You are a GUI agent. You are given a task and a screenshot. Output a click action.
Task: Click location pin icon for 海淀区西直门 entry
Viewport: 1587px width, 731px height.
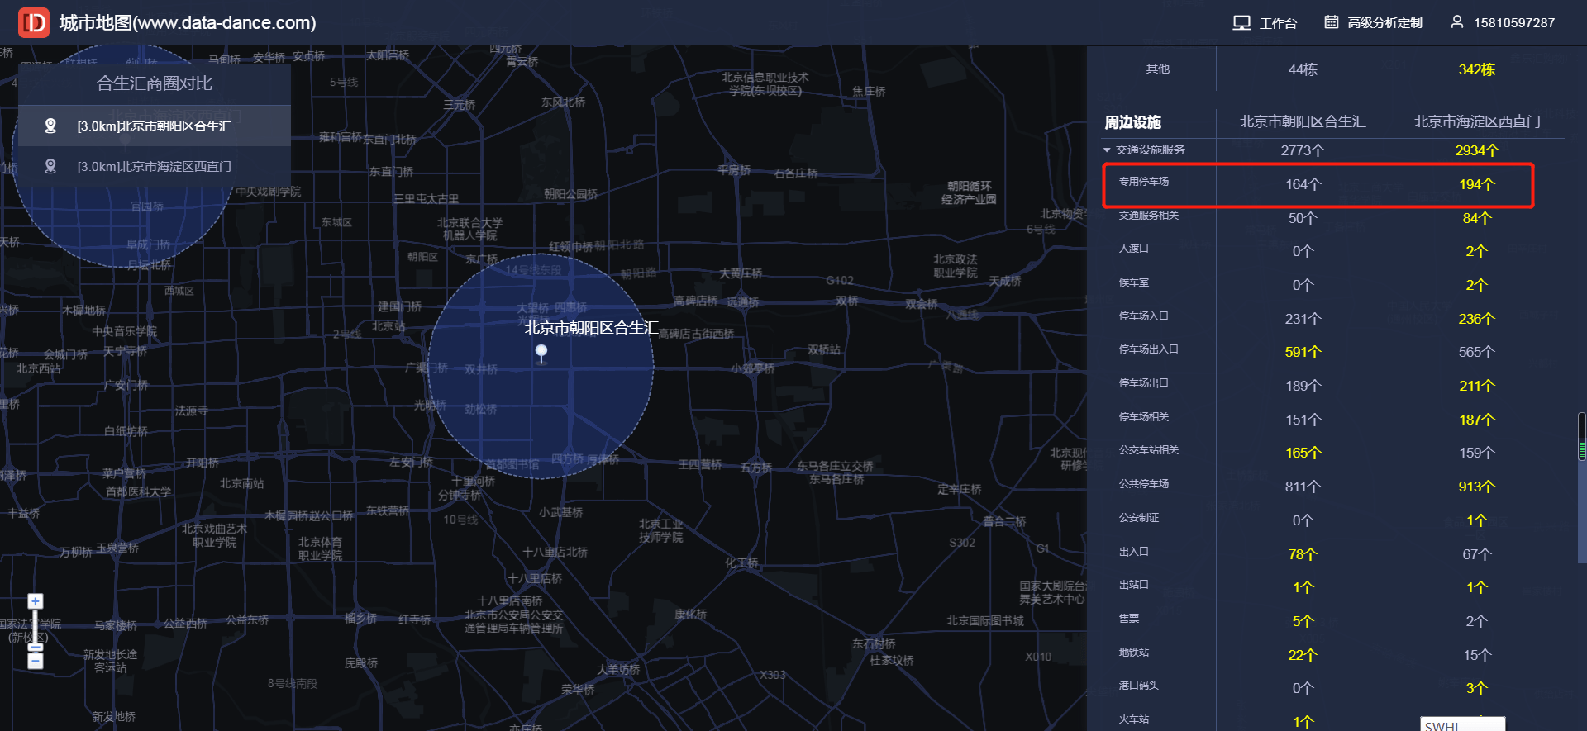50,166
